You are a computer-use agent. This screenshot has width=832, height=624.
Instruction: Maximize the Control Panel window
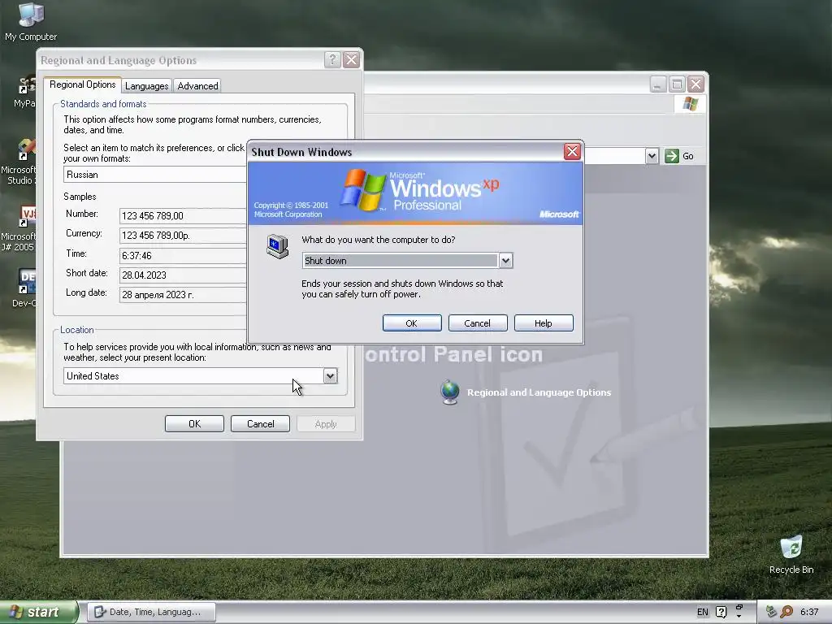pos(677,84)
